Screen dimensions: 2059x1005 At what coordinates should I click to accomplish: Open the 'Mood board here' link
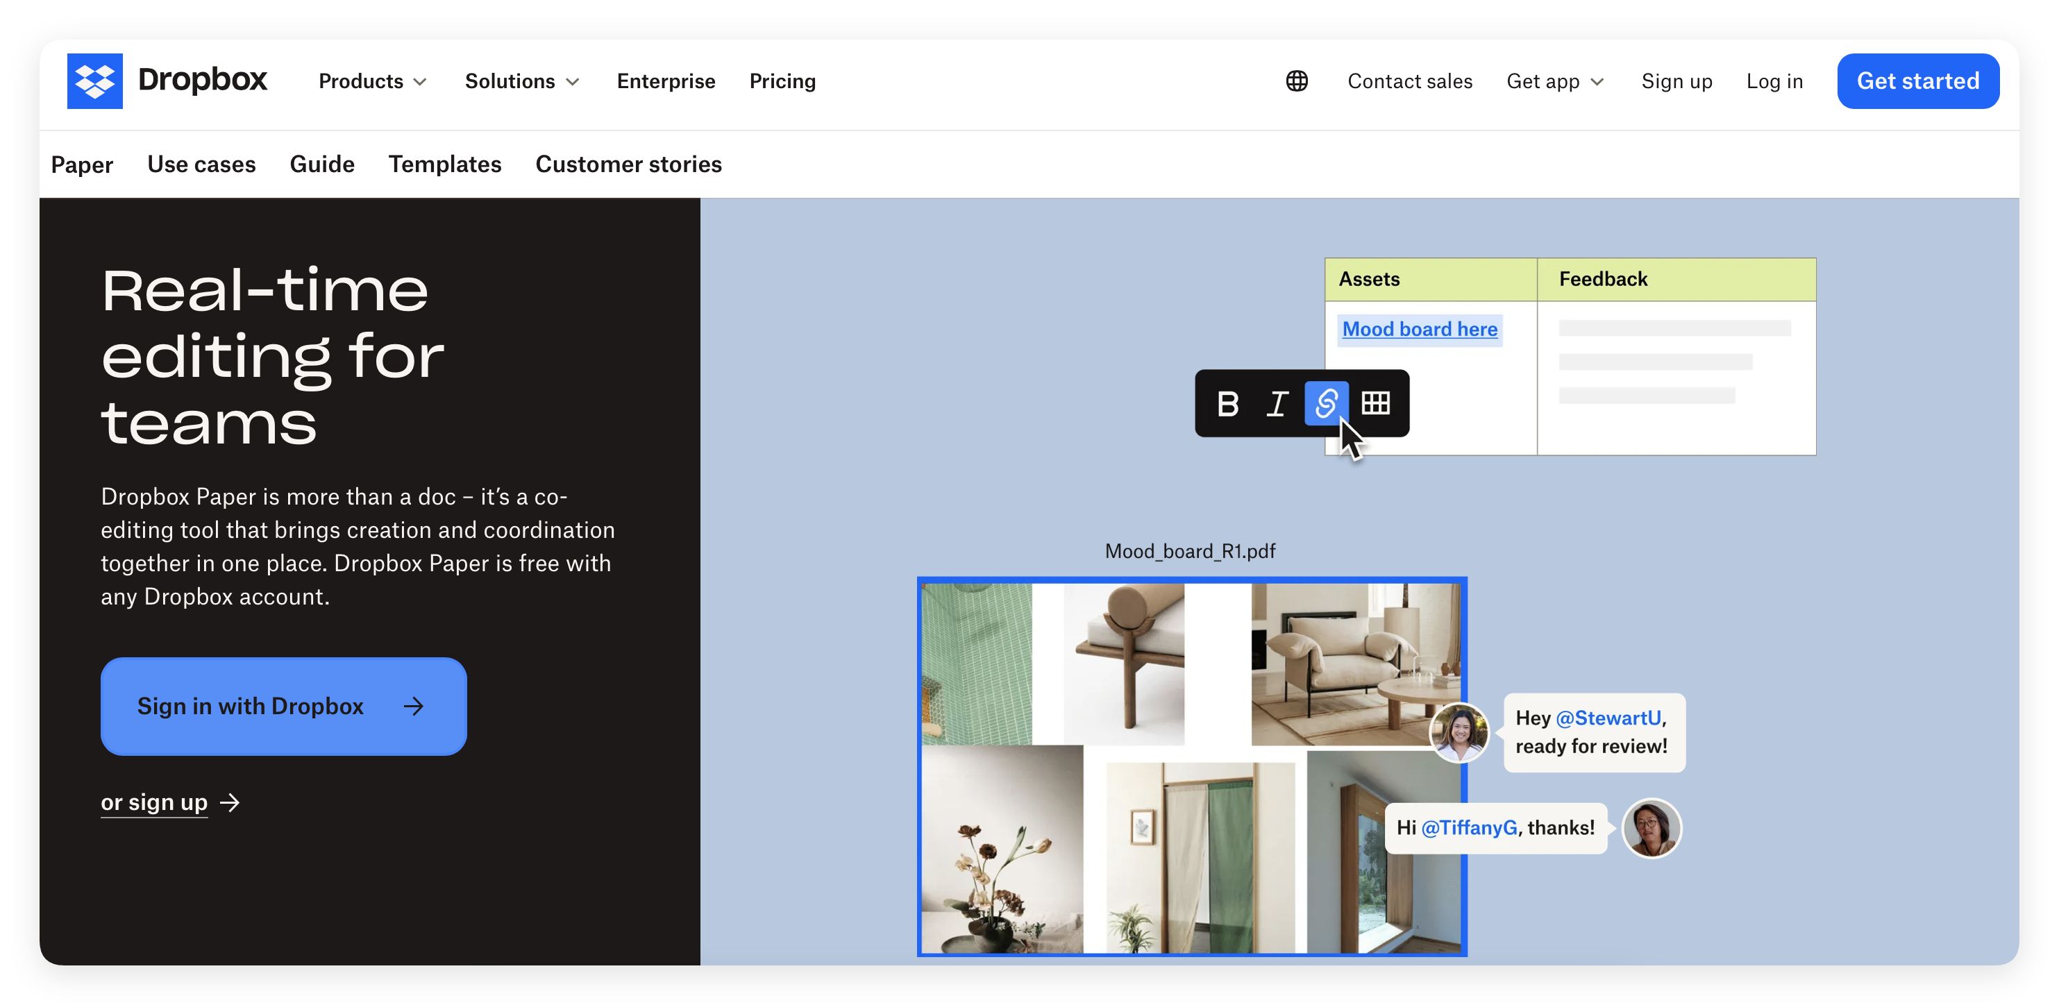tap(1420, 329)
